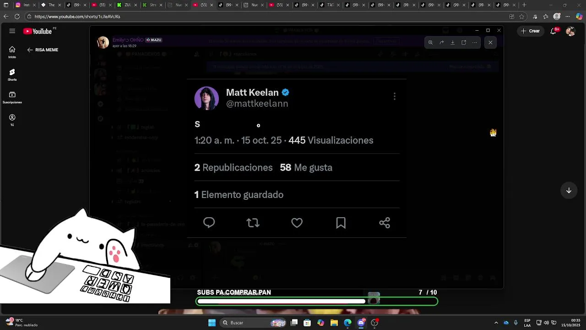The width and height of the screenshot is (586, 330).
Task: Reload the page in the browser
Action: 17,16
